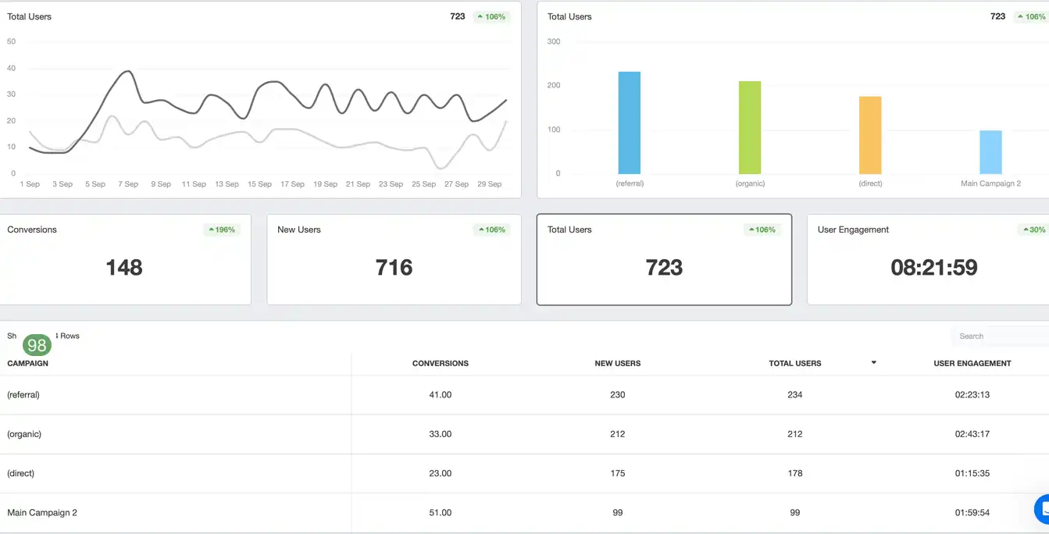Click the Main Campaign 2 bar chart axis label

point(990,183)
